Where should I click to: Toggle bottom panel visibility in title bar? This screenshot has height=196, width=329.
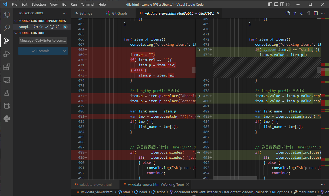(276, 5)
